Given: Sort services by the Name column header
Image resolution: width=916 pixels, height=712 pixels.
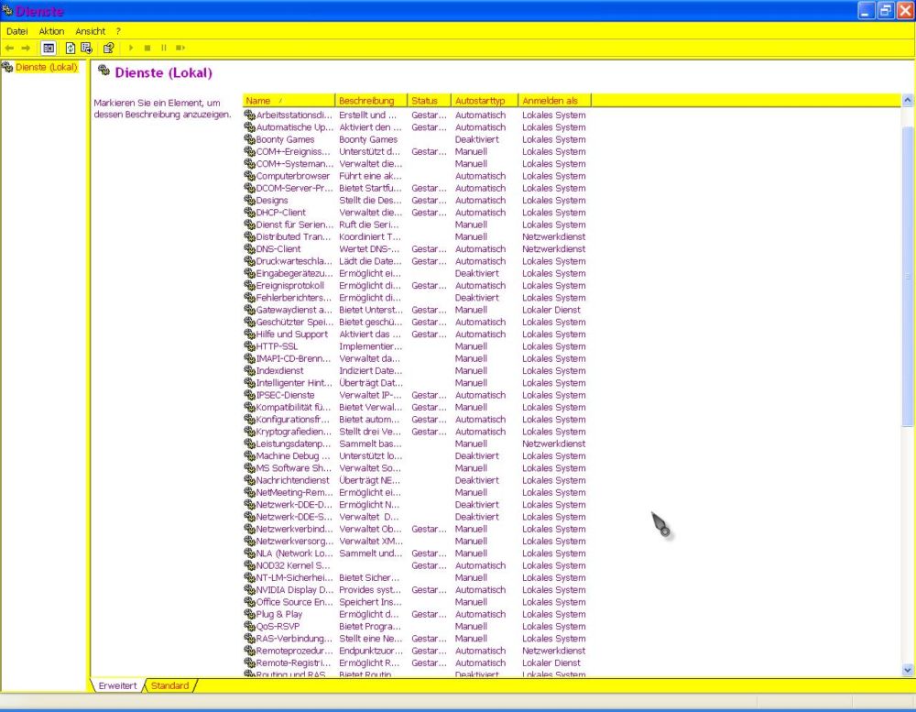Looking at the screenshot, I should [x=288, y=101].
